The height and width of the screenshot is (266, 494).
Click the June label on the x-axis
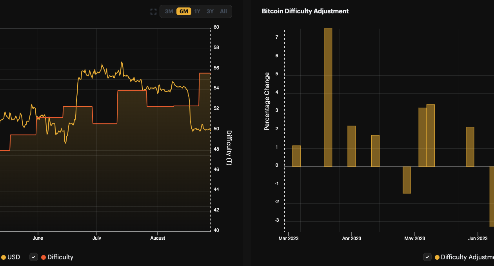(38, 238)
